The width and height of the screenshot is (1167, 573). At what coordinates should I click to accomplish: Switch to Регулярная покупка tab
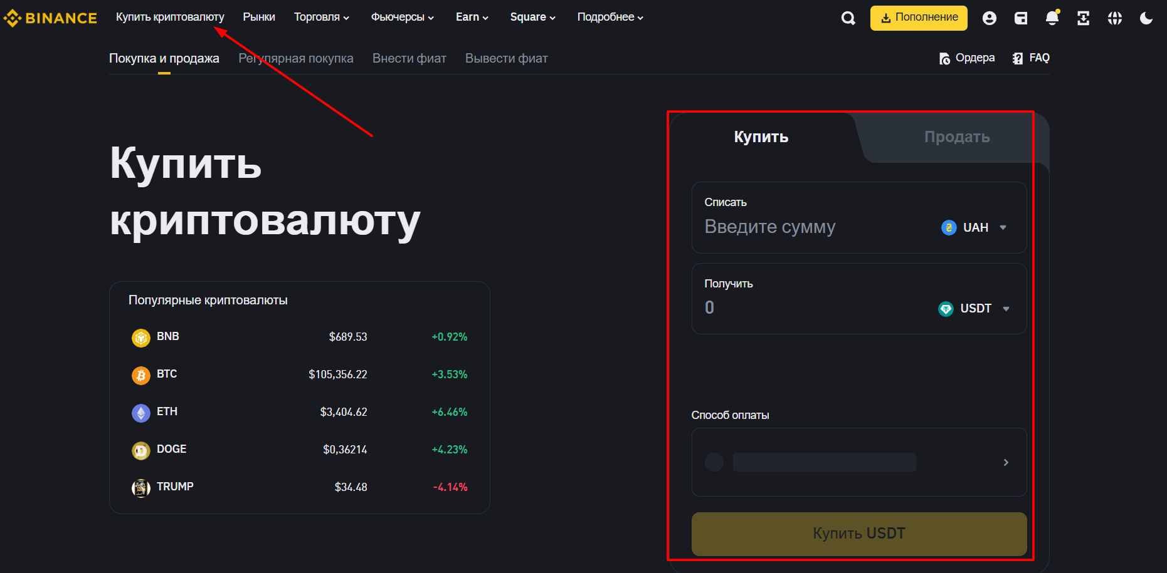(x=296, y=58)
